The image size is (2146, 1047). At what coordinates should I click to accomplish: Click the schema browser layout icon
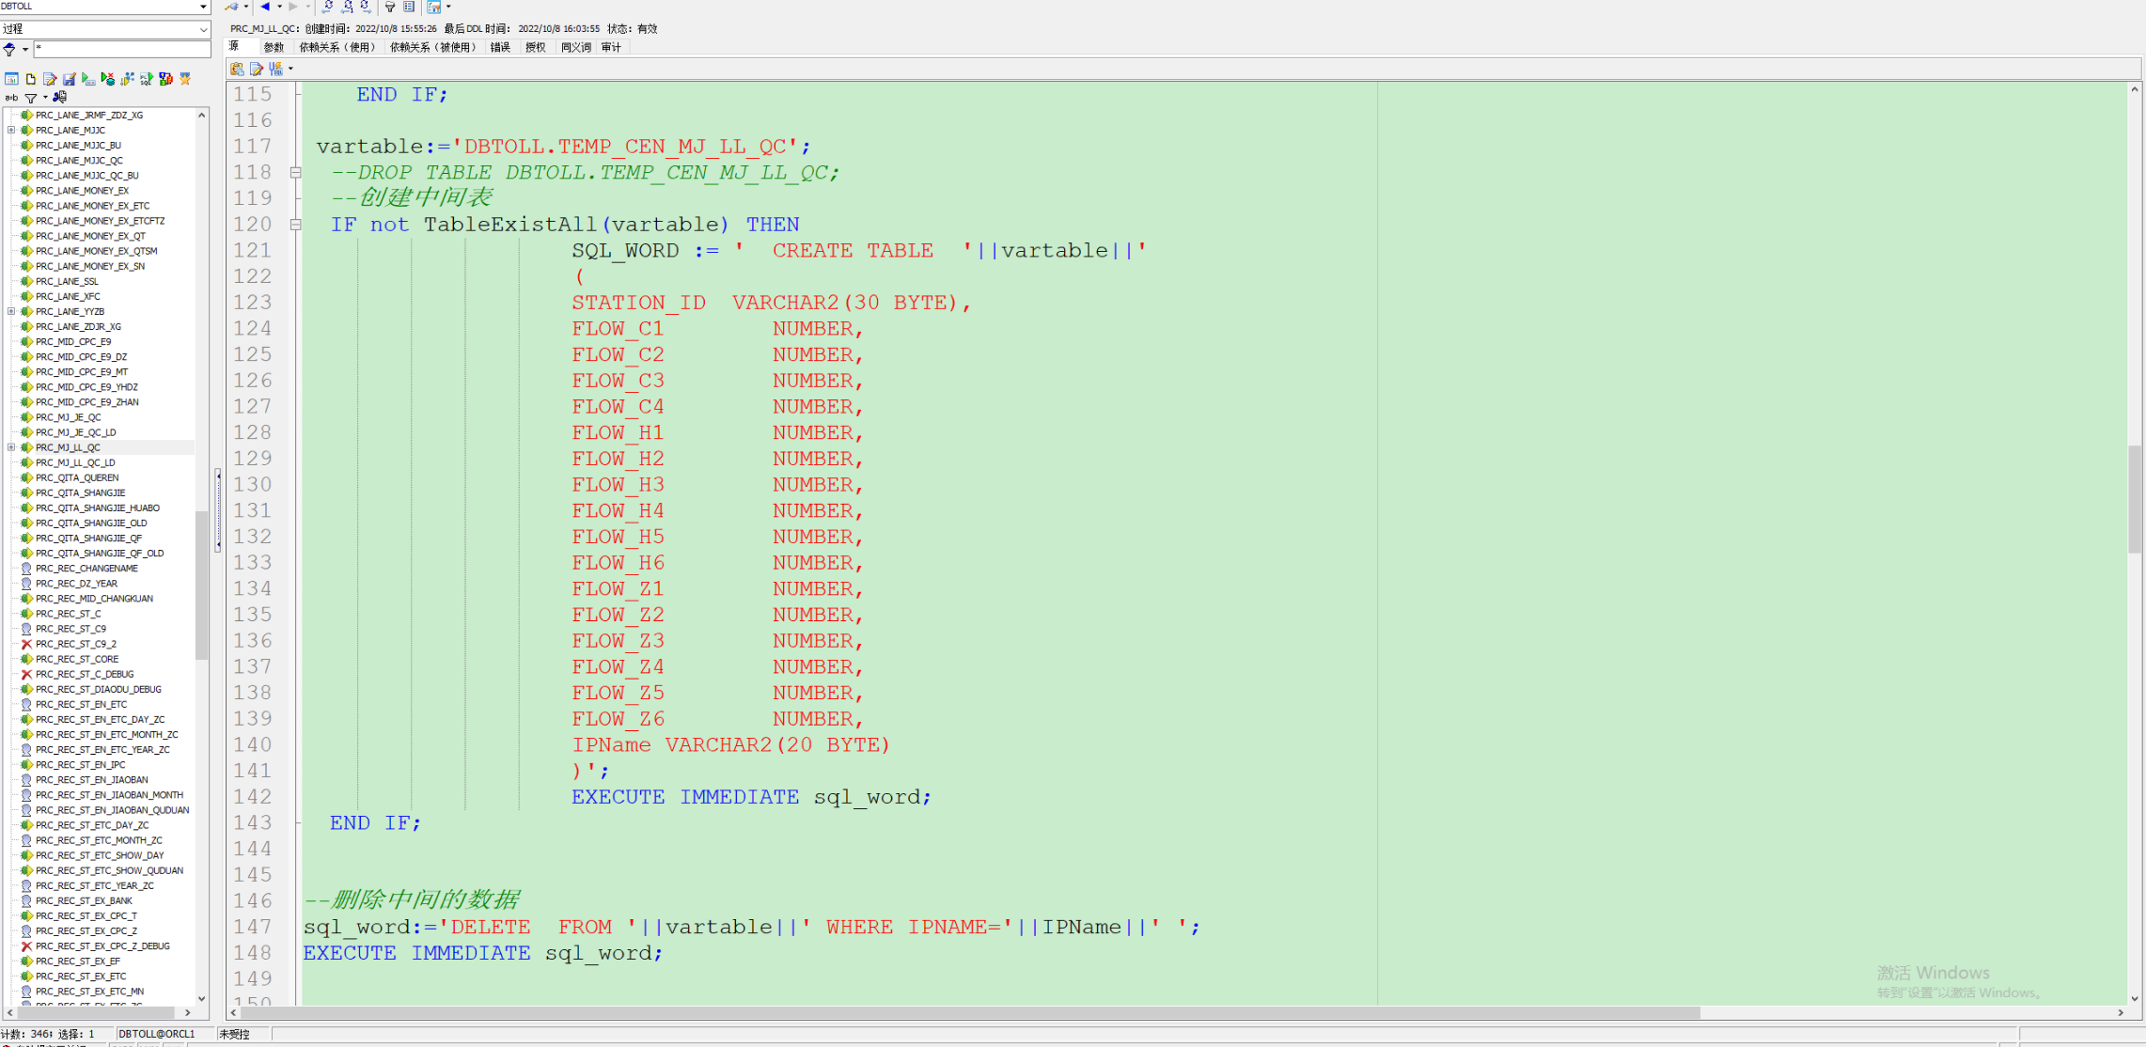point(434,7)
